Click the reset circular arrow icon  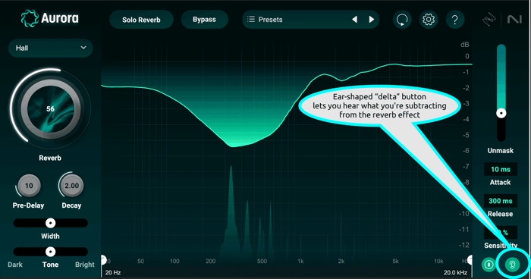[402, 20]
